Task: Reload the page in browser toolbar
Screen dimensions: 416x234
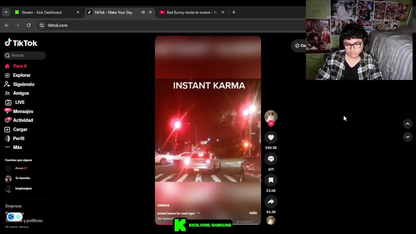Action: pos(29,25)
